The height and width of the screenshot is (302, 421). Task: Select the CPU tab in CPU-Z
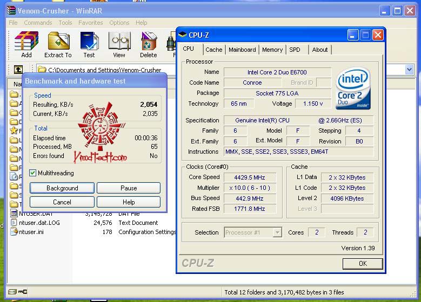tap(189, 49)
